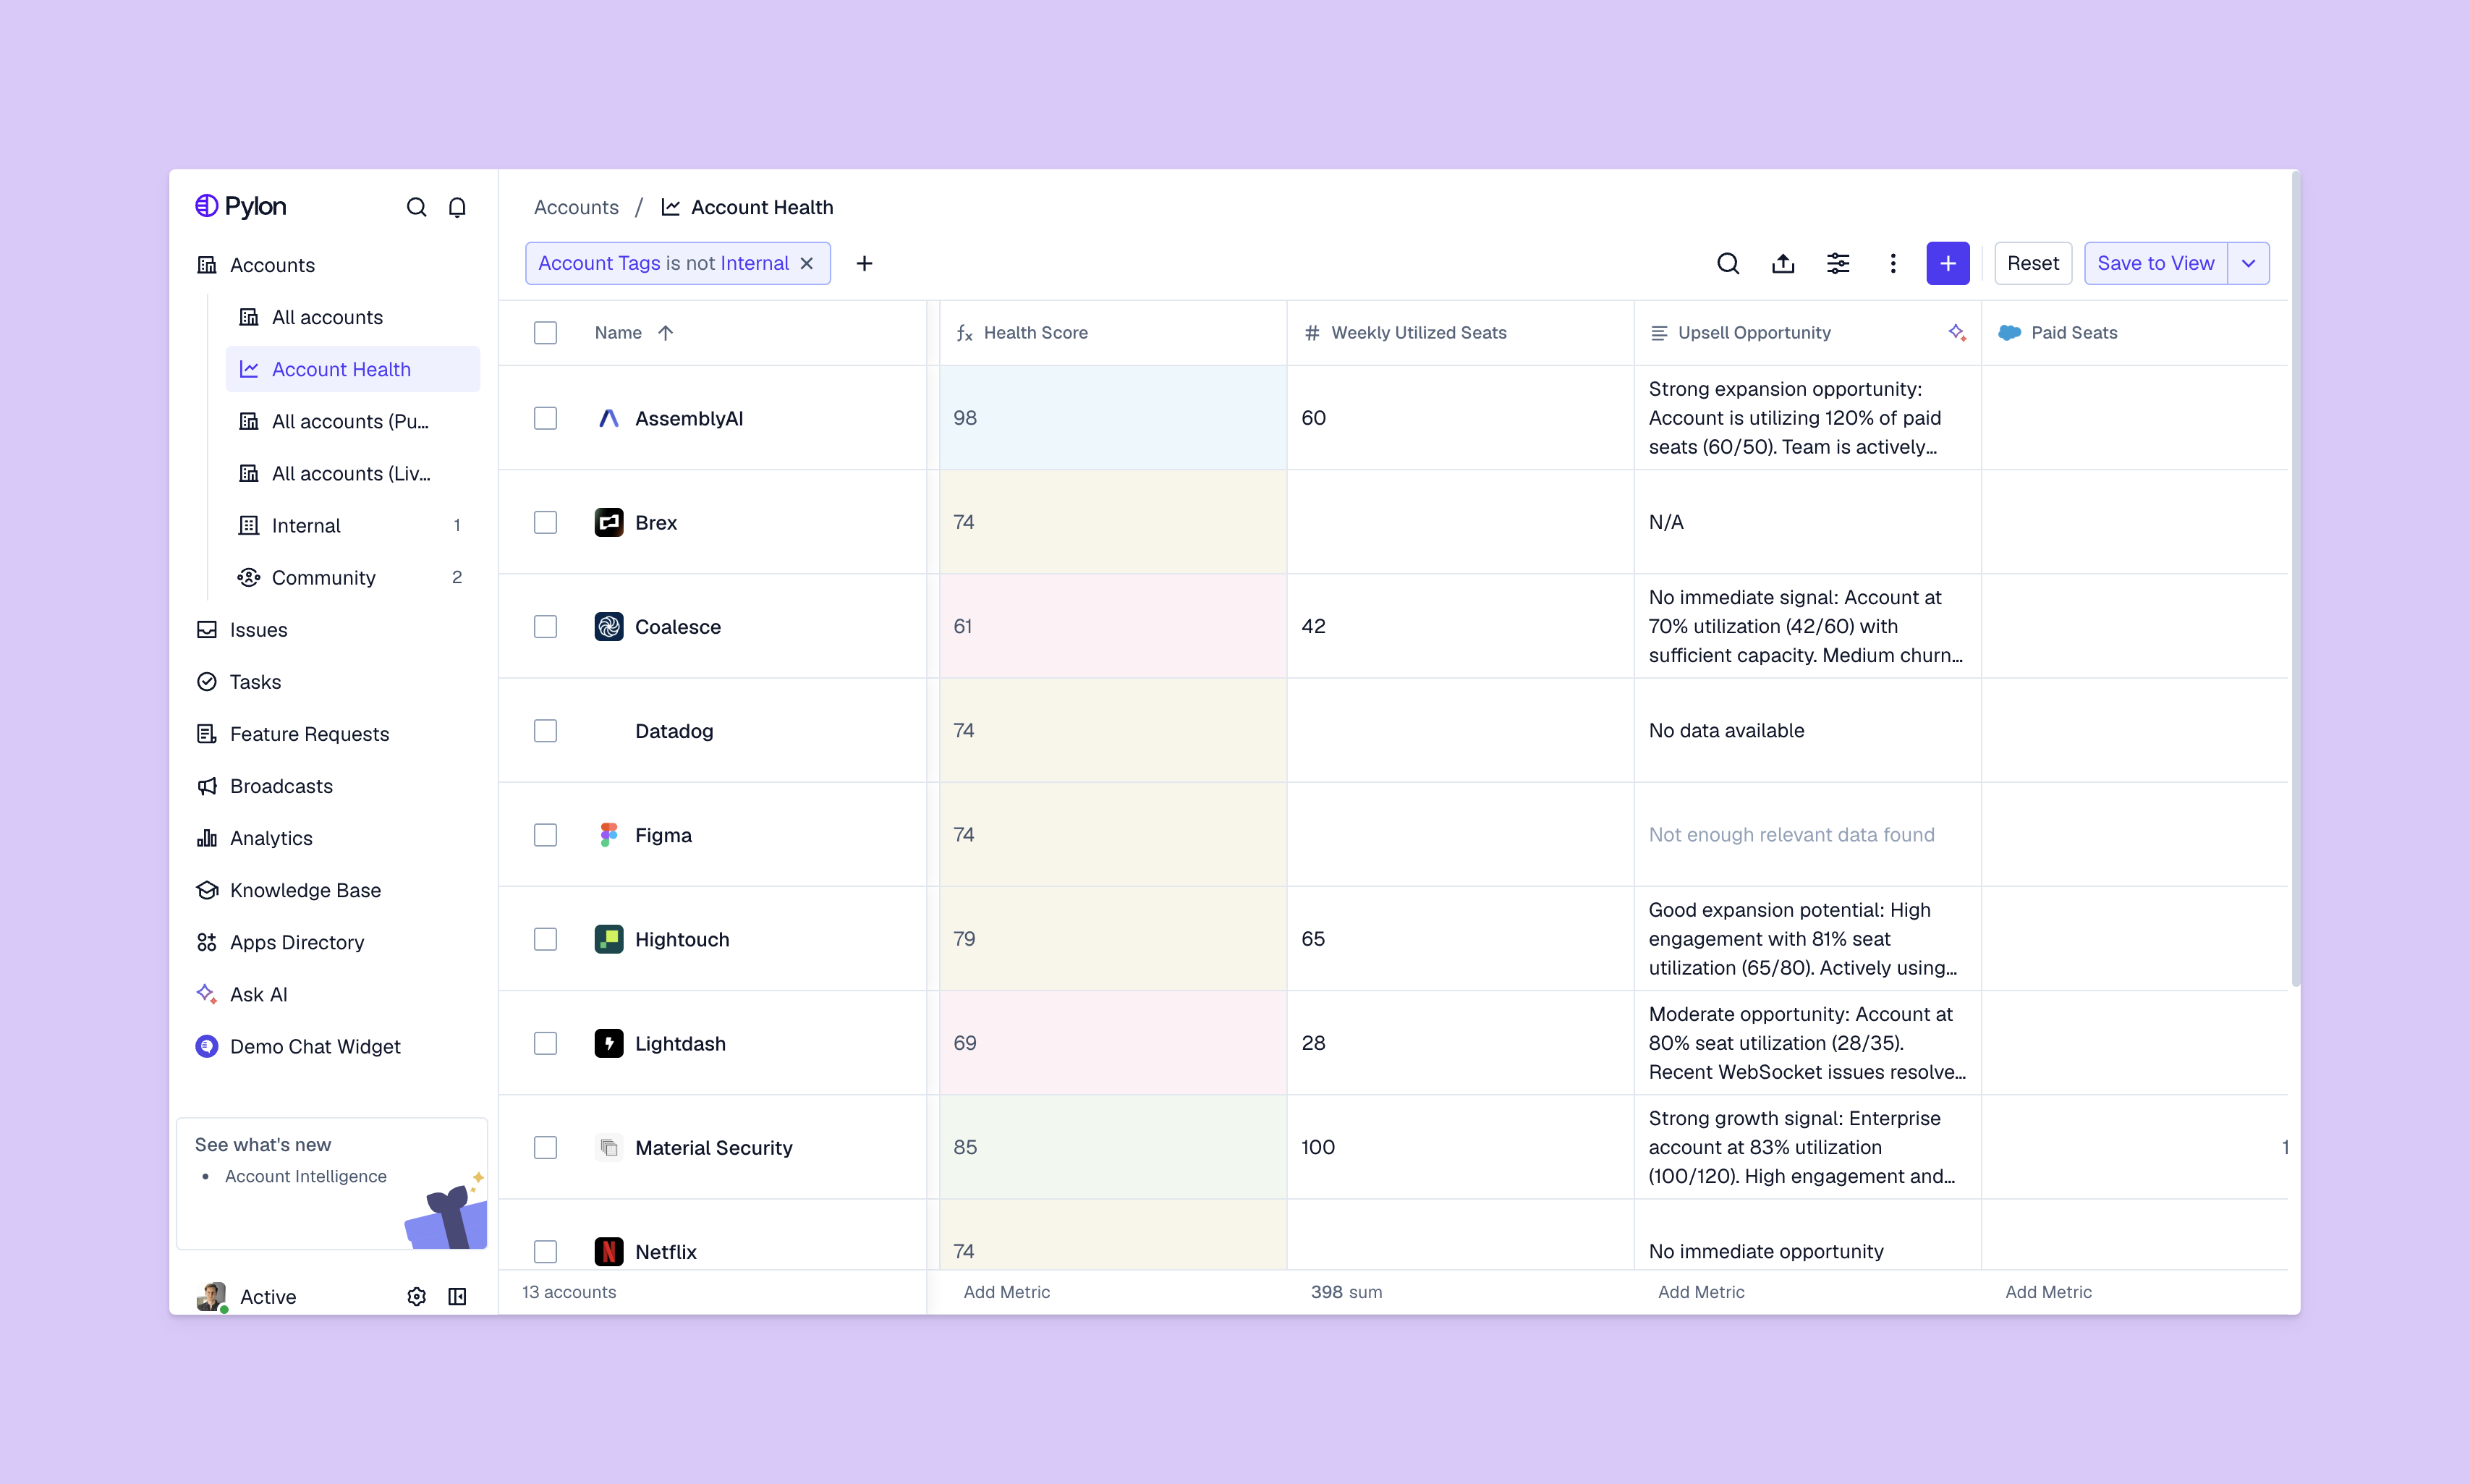
Task: Check the select-all checkbox in table header
Action: (x=546, y=332)
